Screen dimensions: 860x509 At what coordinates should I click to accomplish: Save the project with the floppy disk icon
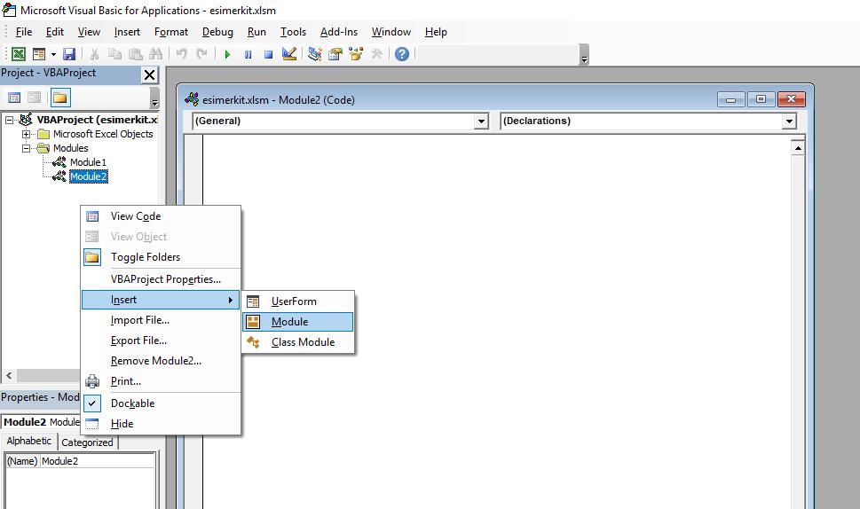tap(69, 54)
